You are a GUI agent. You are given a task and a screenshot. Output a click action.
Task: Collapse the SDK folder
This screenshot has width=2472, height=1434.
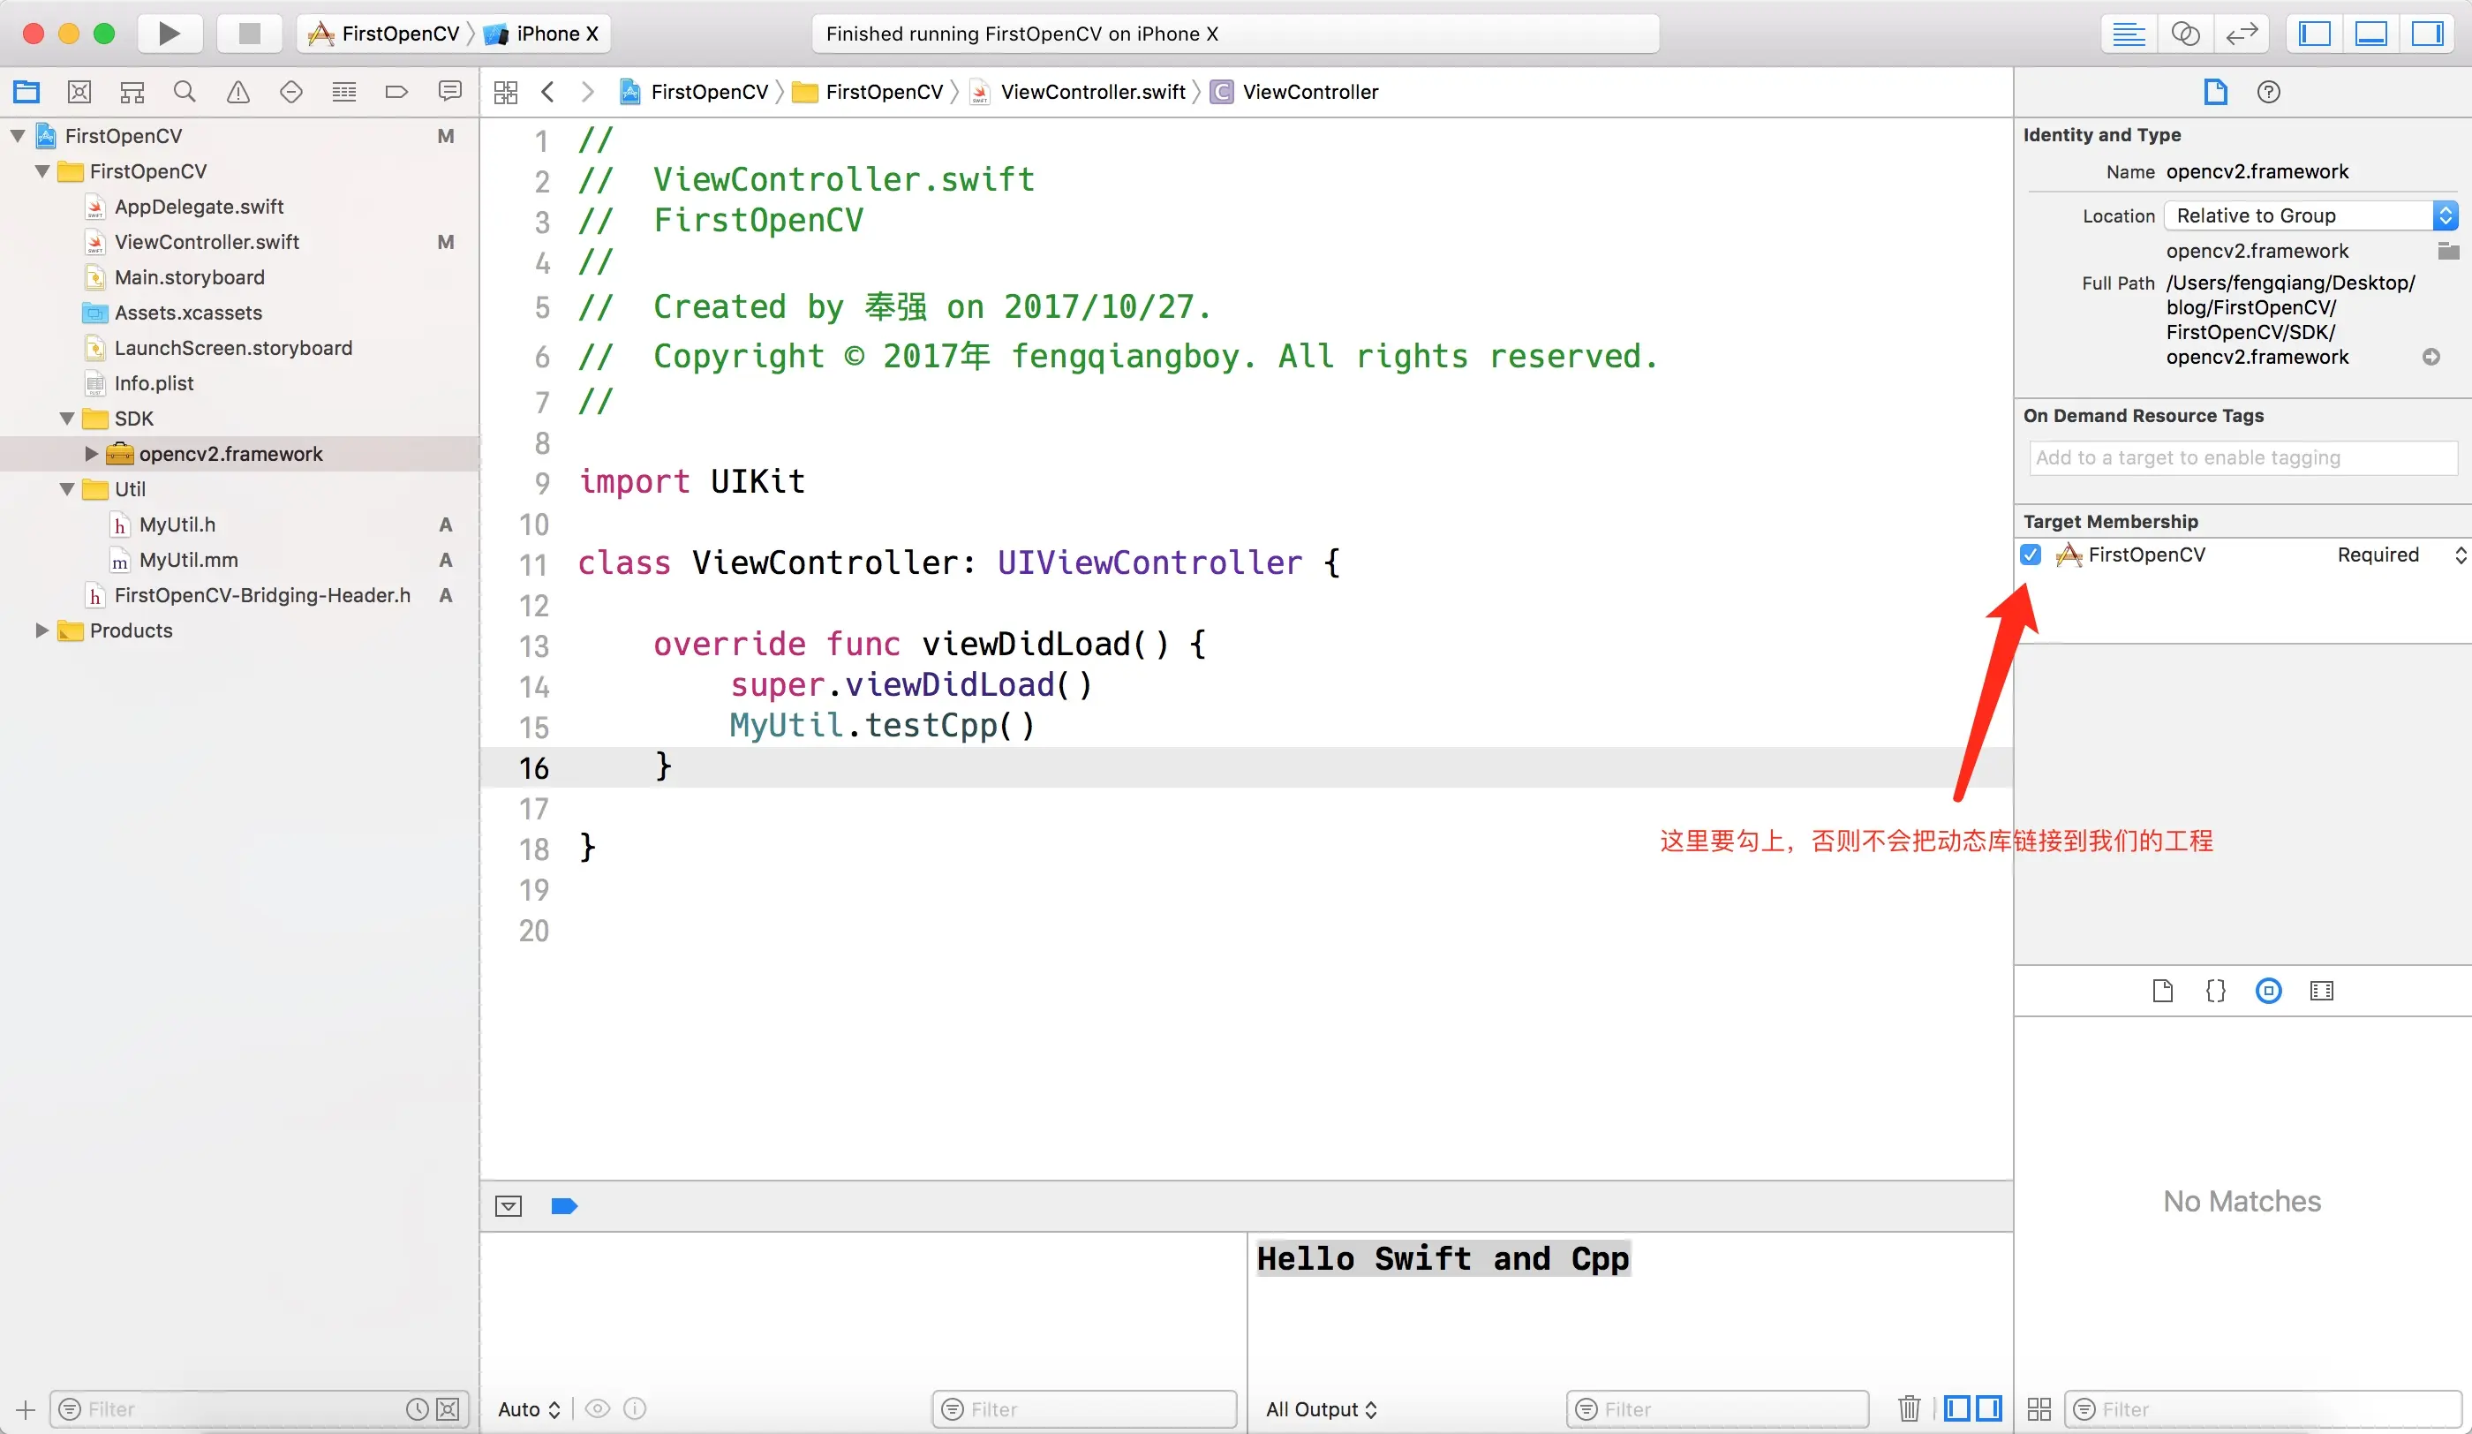[x=67, y=418]
